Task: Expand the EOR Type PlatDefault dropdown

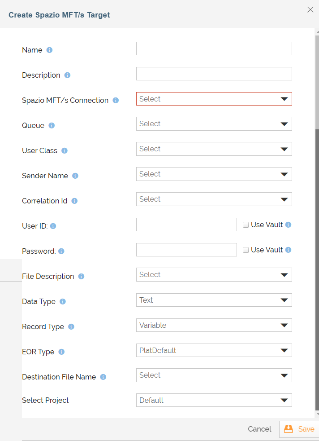Action: tap(214, 350)
